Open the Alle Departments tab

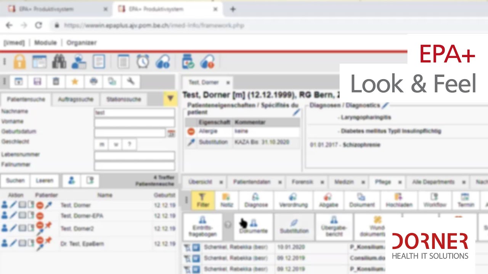(x=433, y=182)
